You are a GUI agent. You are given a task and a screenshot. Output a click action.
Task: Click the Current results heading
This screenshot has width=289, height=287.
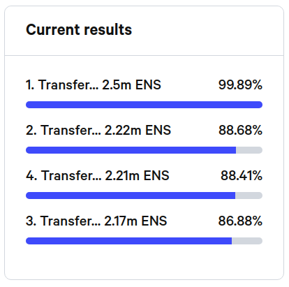[x=79, y=30]
